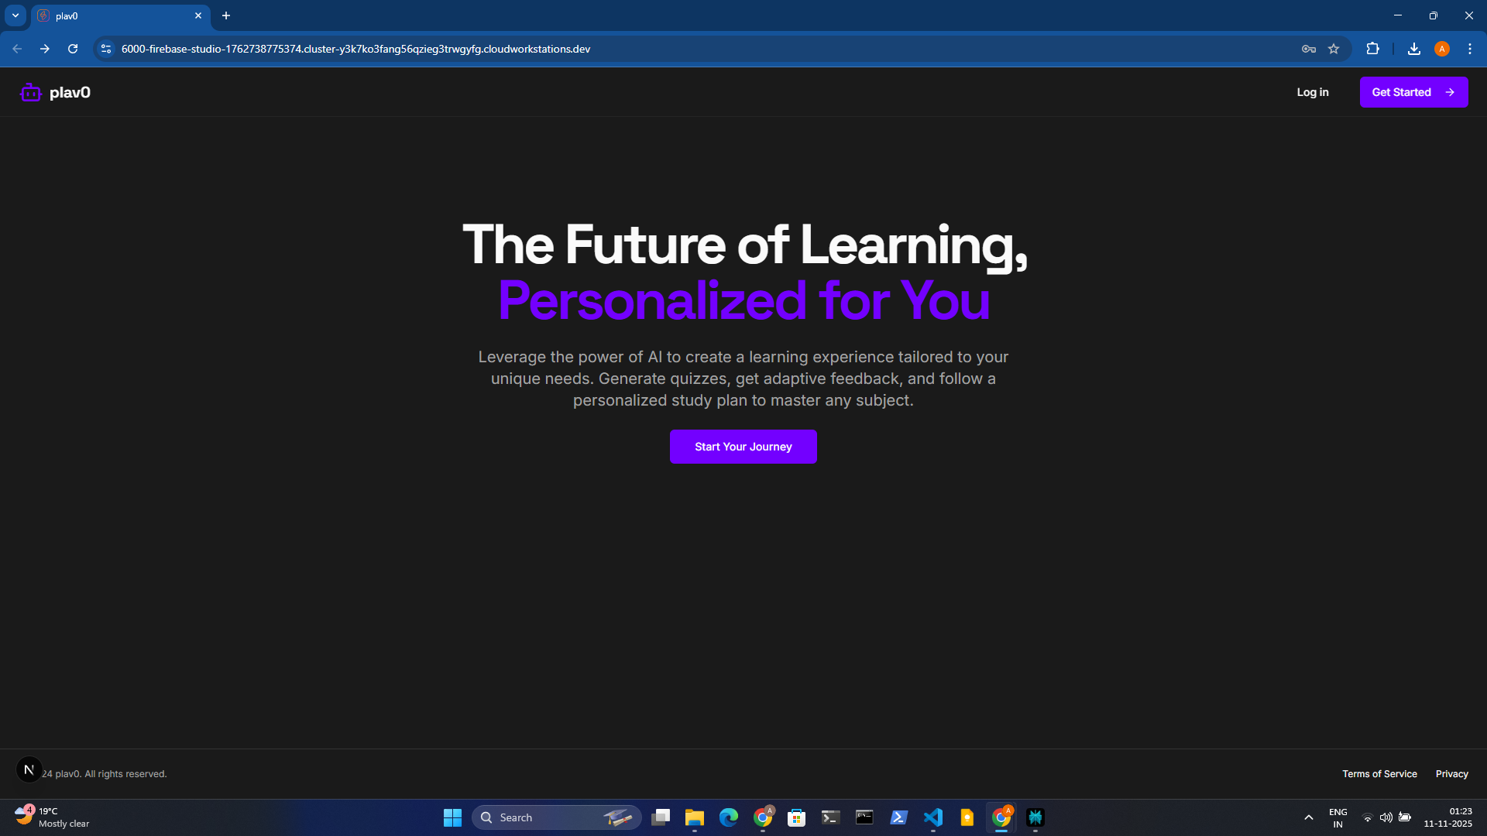The image size is (1487, 836).
Task: Click the plav0 robot logo icon
Action: (x=30, y=93)
